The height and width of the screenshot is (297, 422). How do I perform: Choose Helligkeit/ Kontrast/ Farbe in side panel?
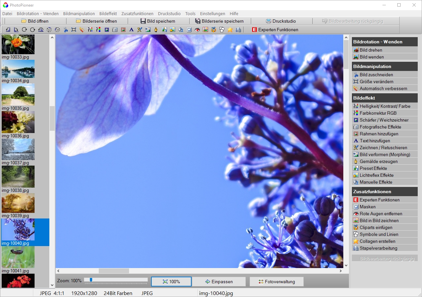click(x=384, y=106)
